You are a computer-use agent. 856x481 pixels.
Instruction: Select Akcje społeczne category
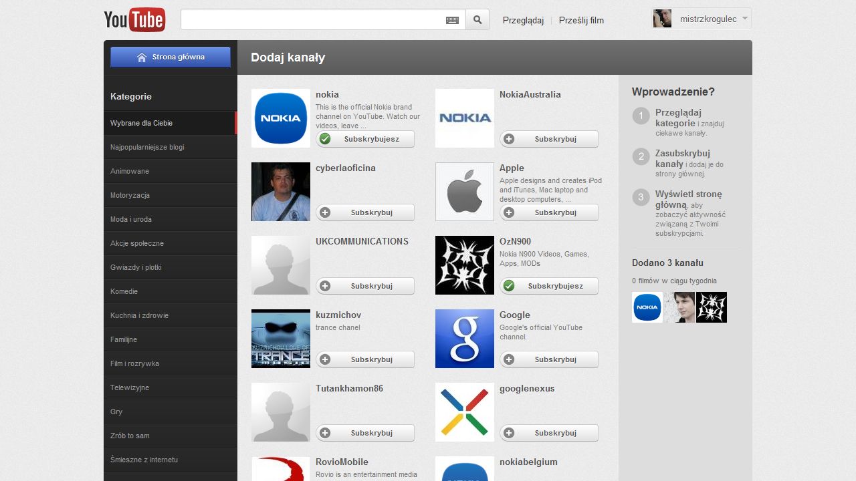click(171, 243)
